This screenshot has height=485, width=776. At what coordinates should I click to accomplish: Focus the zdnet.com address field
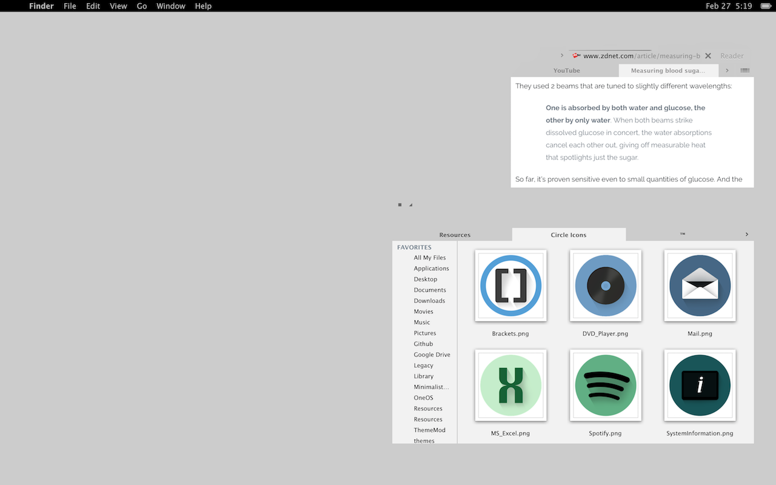641,56
